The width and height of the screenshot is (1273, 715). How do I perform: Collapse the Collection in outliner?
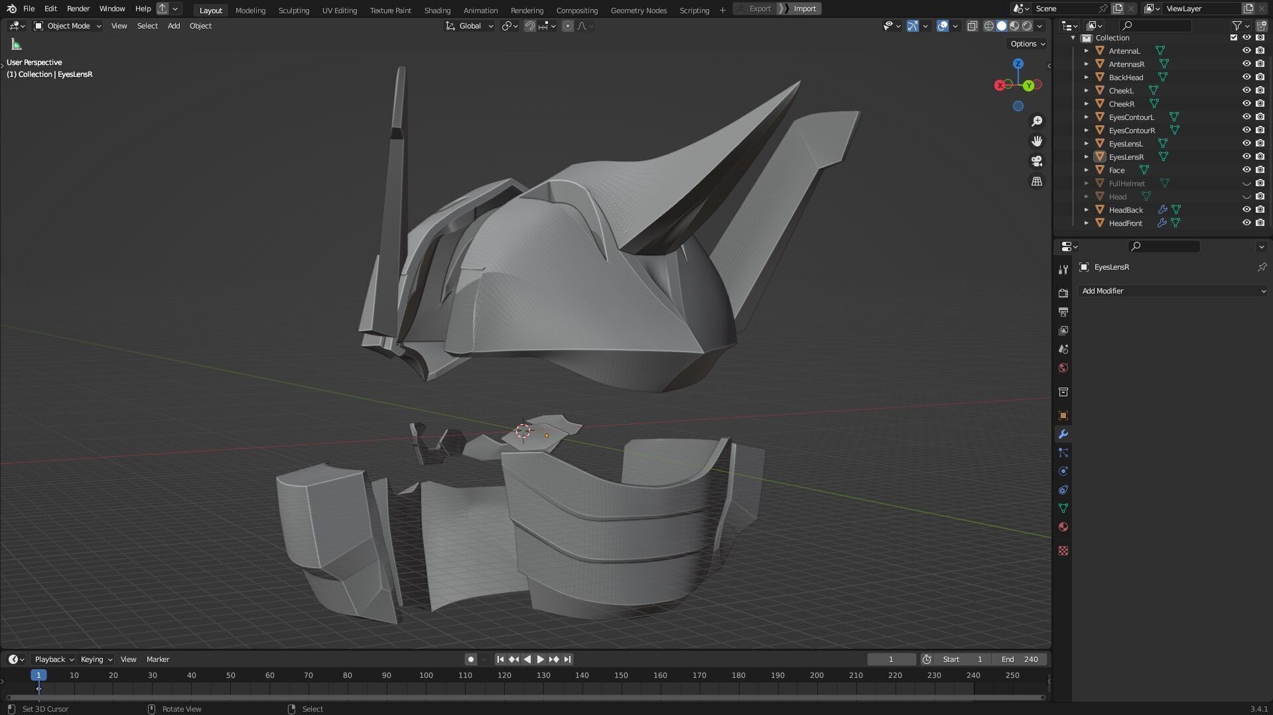point(1073,38)
